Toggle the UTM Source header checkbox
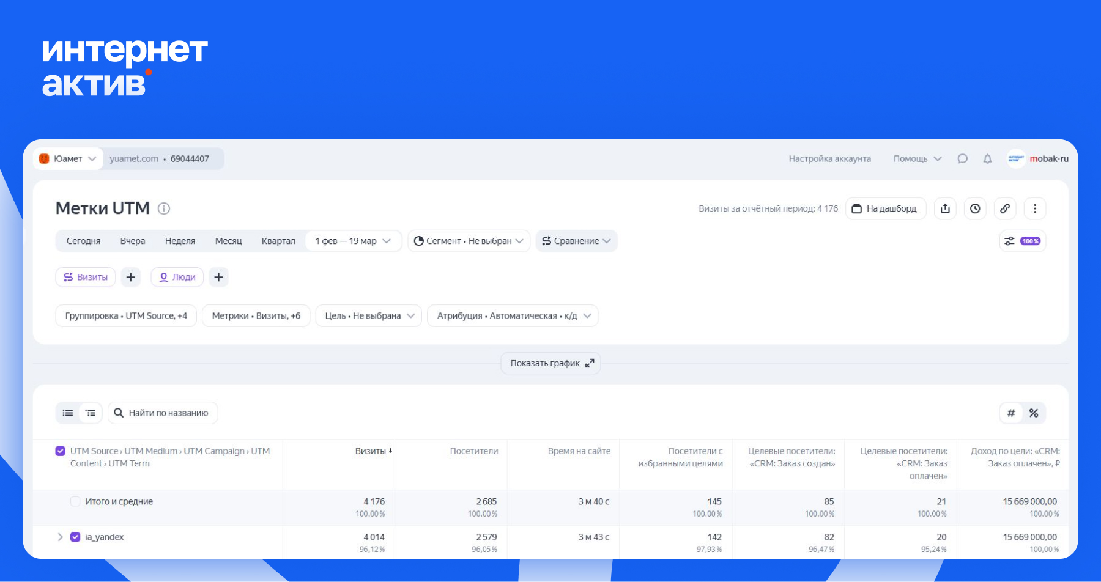This screenshot has height=582, width=1101. [61, 451]
